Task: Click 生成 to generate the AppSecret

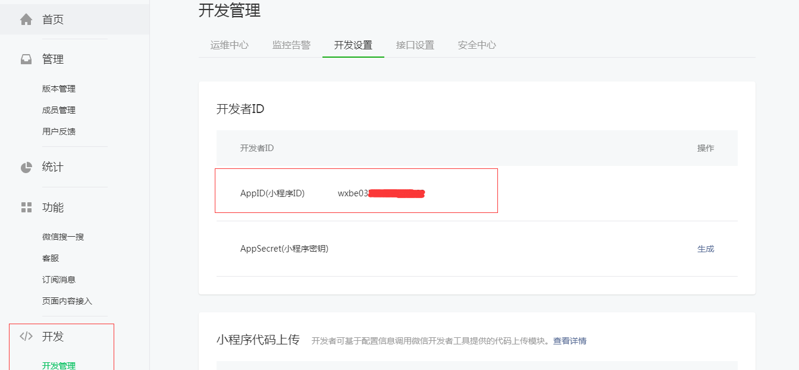Action: pyautogui.click(x=705, y=249)
